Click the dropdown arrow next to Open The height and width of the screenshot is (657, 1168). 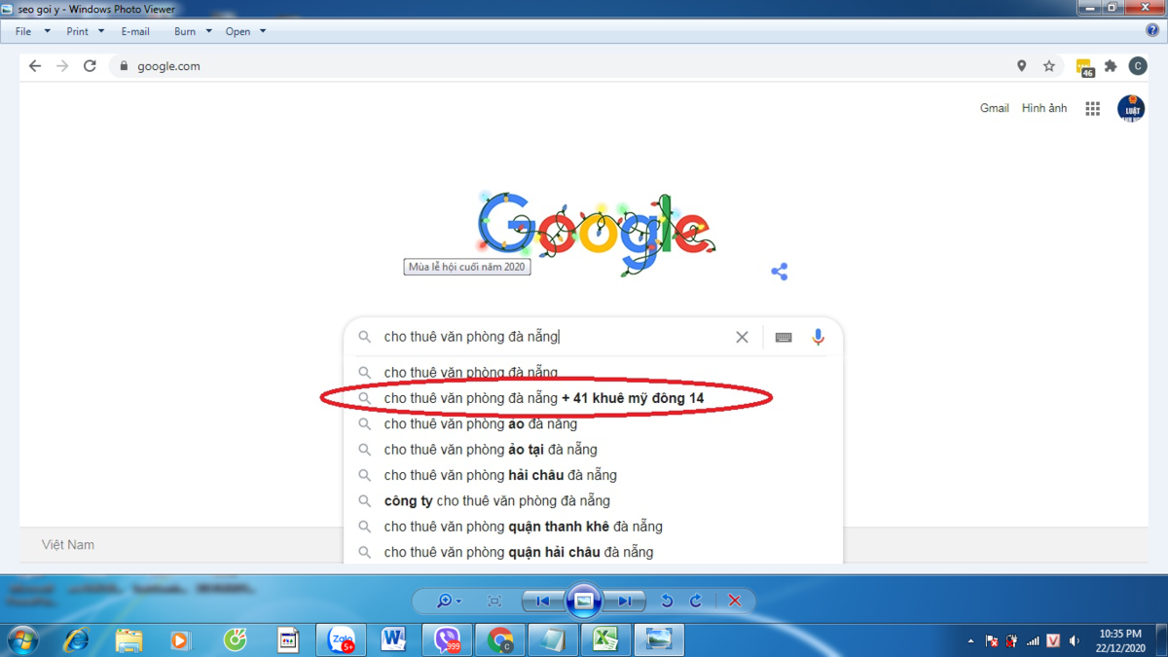click(263, 31)
